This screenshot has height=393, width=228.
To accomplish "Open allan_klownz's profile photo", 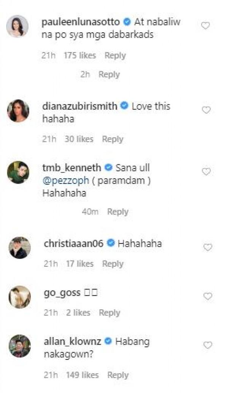I will tap(19, 345).
